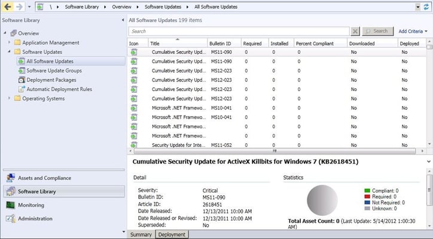Image resolution: width=433 pixels, height=239 pixels.
Task: Click the refresh icon in address bar
Action: [x=426, y=7]
